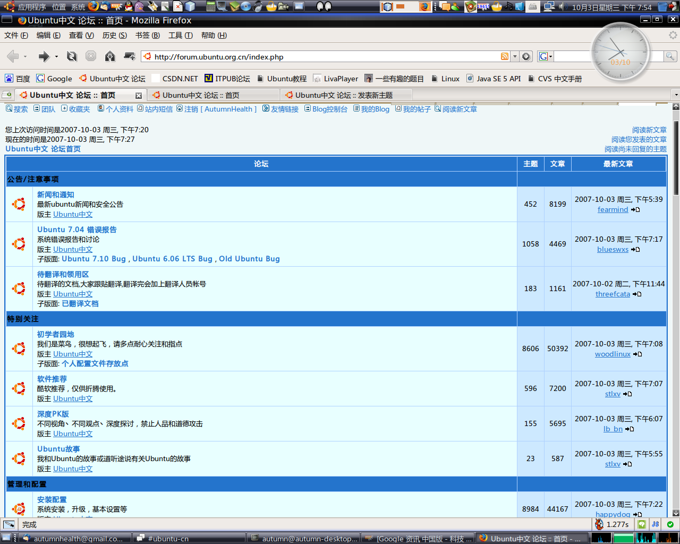Open the 历史 menu
Viewport: 680px width, 544px height.
tap(115, 35)
